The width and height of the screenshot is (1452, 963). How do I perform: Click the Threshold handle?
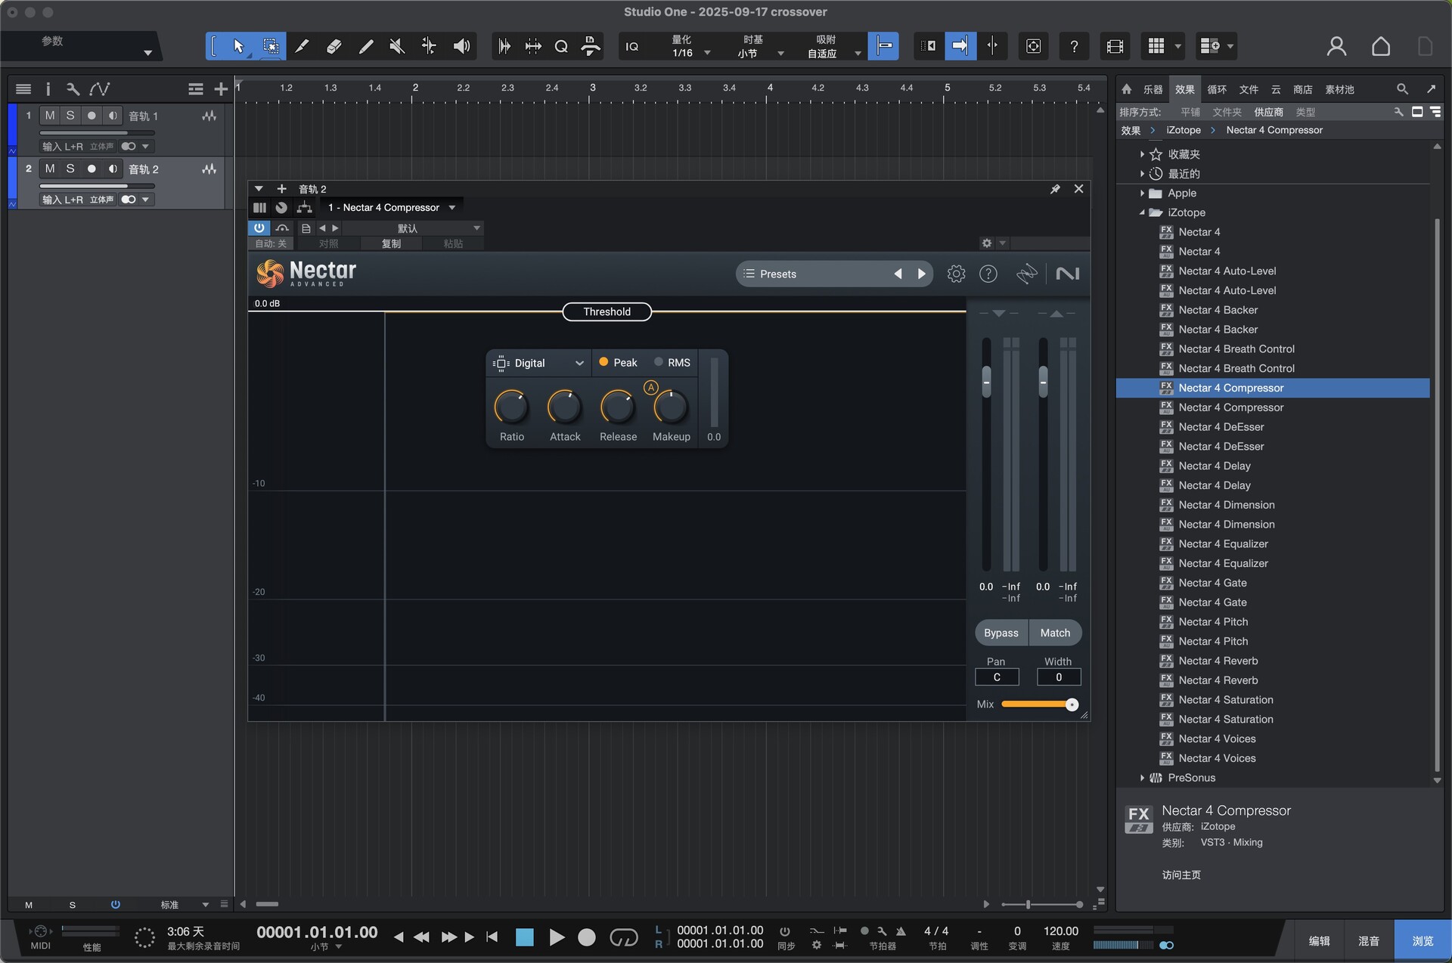pyautogui.click(x=607, y=311)
